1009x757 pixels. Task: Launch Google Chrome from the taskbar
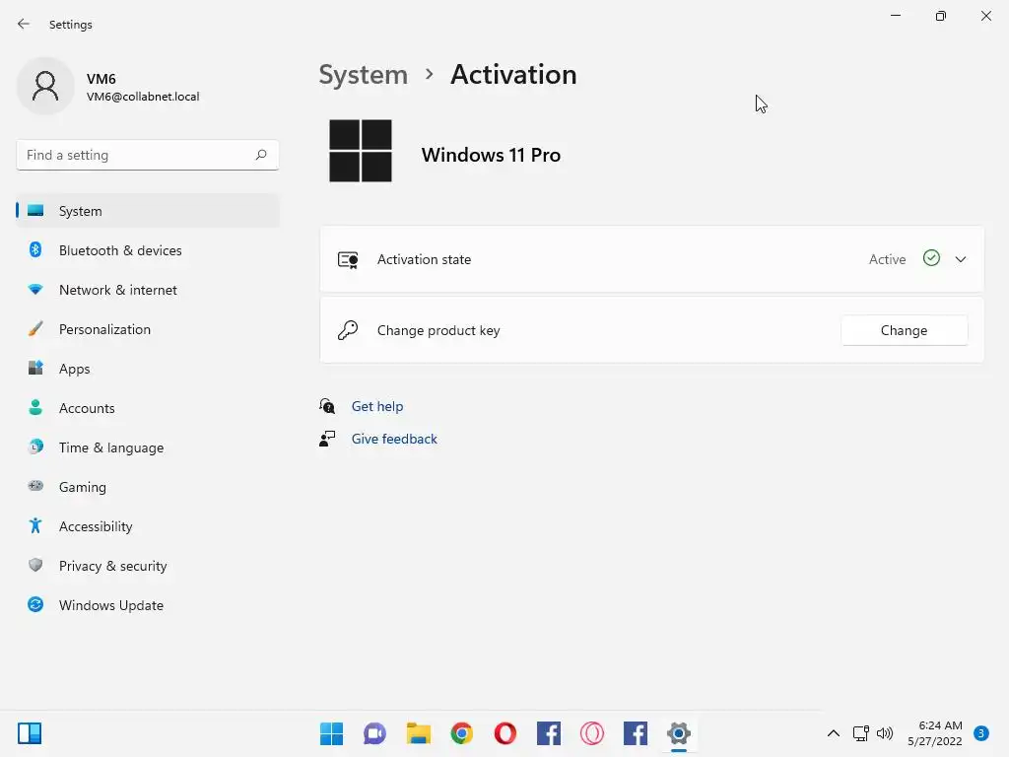[462, 733]
